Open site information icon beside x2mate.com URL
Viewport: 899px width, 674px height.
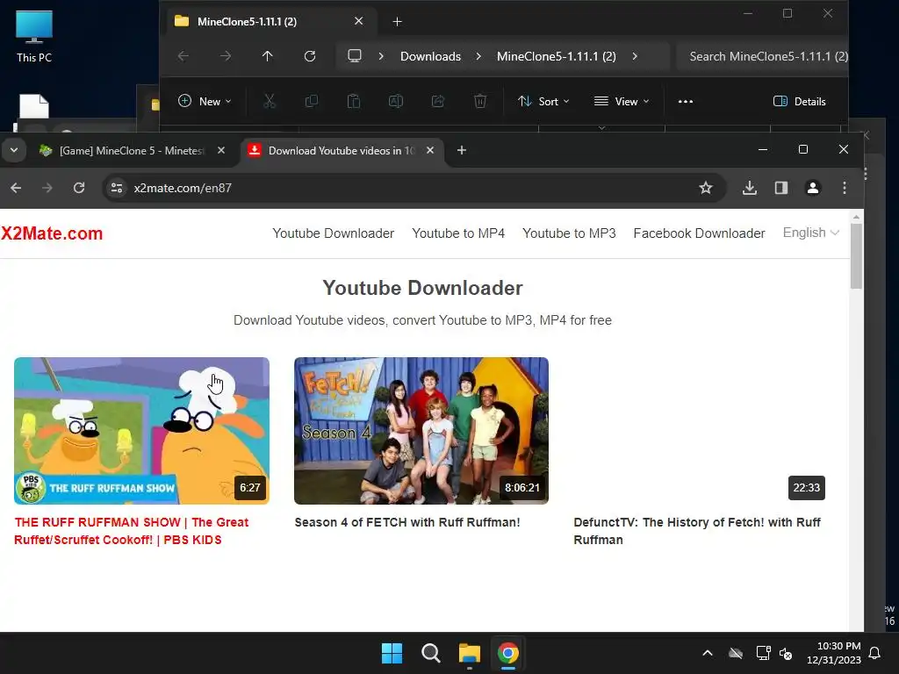point(117,188)
